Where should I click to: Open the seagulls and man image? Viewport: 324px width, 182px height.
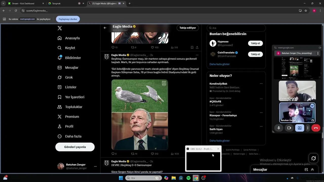[x=140, y=115]
